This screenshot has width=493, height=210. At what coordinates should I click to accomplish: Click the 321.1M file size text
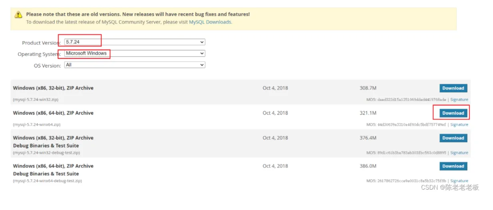point(368,113)
